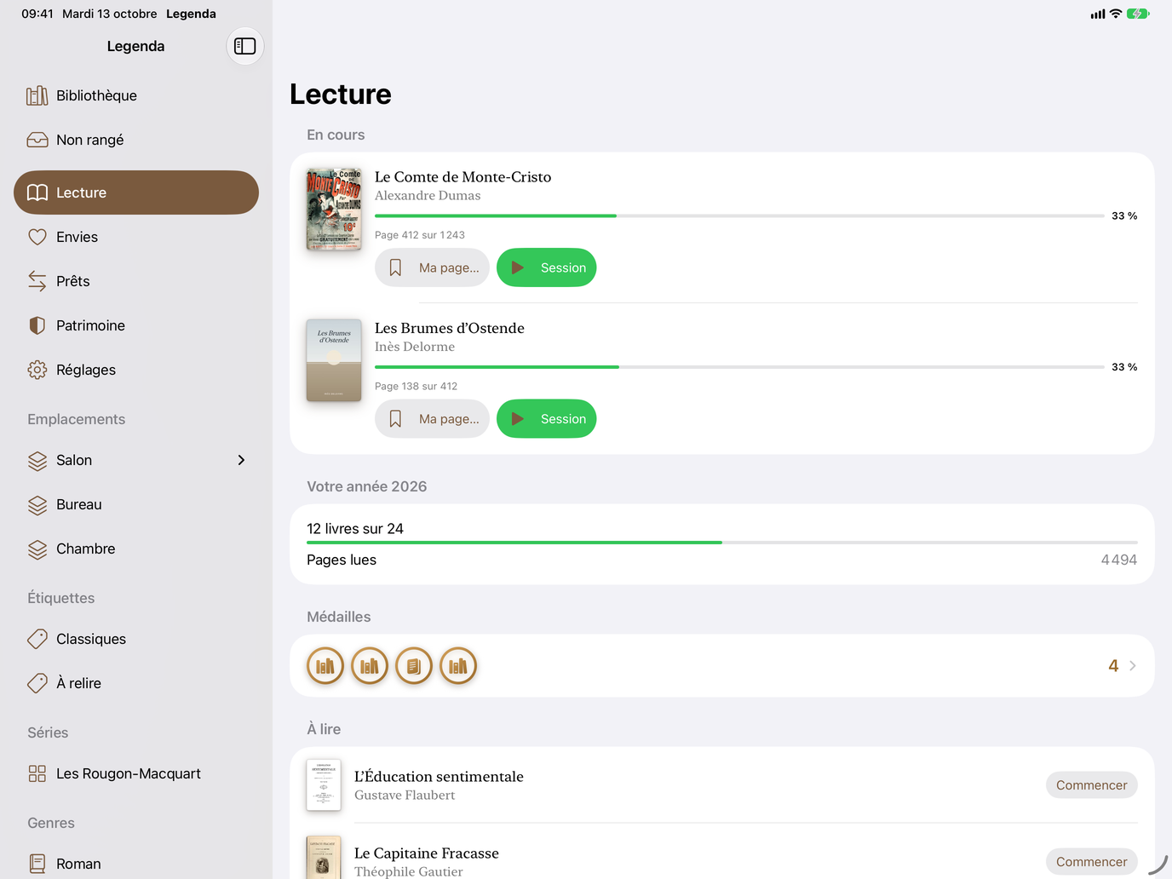Click the Monte-Cristo reading progress bar
The height and width of the screenshot is (879, 1172).
[739, 216]
